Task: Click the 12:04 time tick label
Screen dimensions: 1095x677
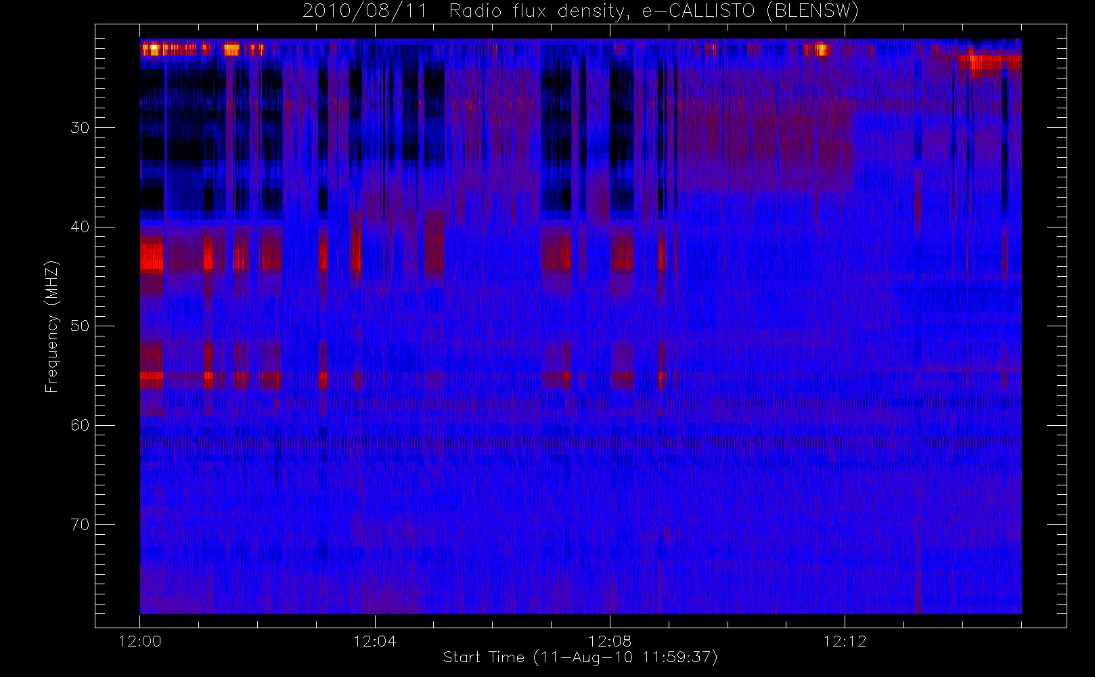Action: (375, 641)
